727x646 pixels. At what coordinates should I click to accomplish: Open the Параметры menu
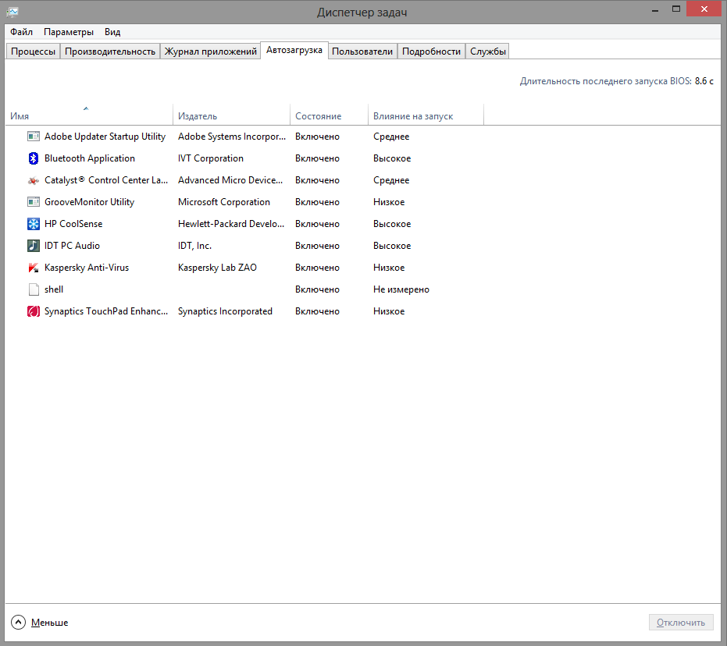pos(69,32)
